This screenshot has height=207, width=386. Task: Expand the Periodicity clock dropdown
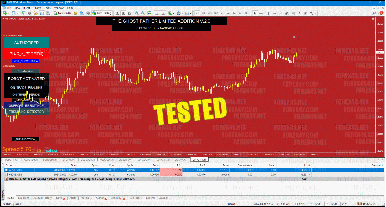(x=182, y=13)
